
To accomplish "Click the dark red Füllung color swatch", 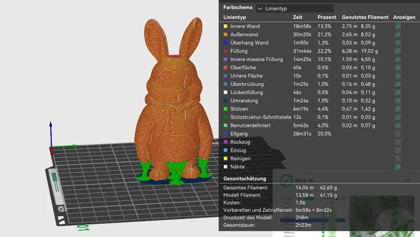I will pos(226,51).
